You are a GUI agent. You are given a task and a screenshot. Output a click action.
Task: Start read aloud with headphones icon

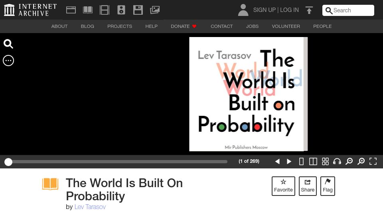[x=337, y=161]
